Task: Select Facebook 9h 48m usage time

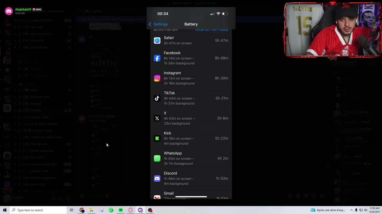Action: [221, 58]
